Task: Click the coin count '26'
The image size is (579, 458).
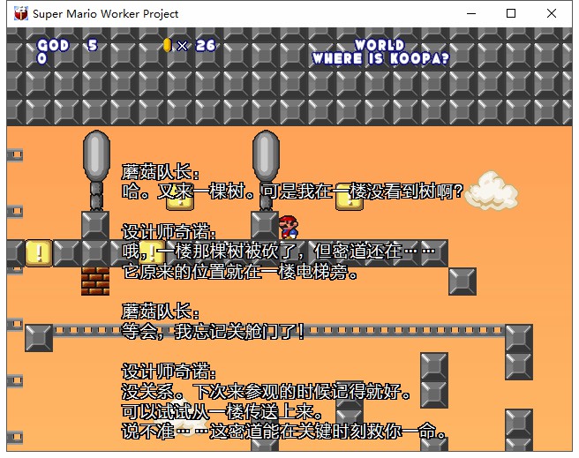Action: [x=206, y=45]
